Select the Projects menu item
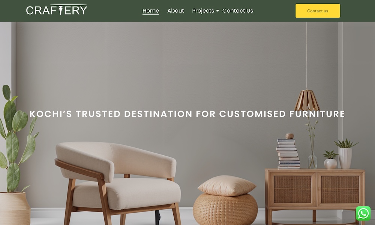This screenshot has height=225, width=375. [x=203, y=11]
